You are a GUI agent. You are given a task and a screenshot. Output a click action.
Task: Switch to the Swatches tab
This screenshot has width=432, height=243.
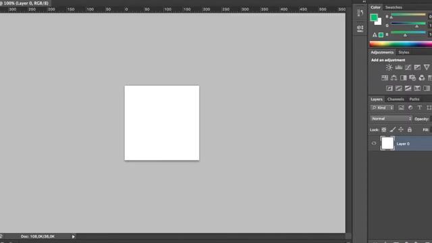point(394,7)
